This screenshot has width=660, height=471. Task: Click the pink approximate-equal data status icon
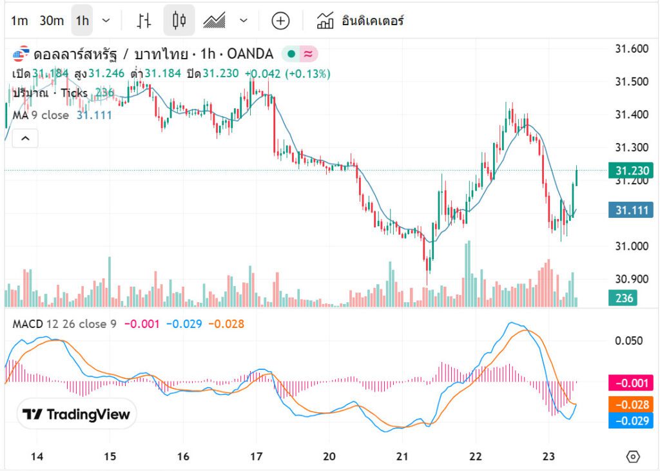point(308,54)
